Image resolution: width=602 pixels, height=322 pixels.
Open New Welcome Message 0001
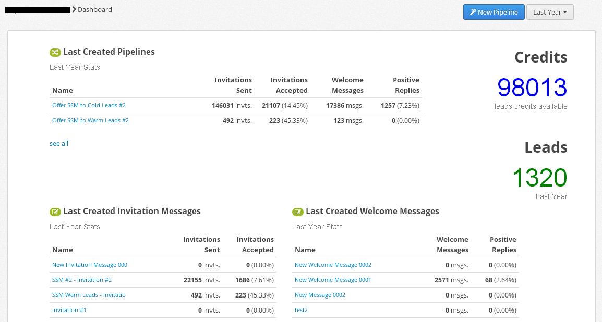333,280
